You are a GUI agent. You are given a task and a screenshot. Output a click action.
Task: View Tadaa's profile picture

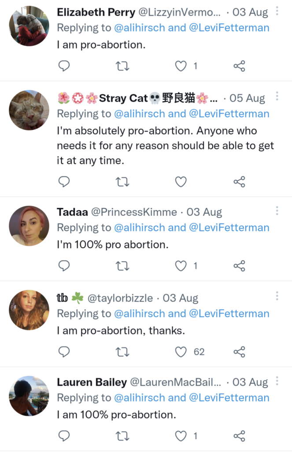[x=29, y=226]
